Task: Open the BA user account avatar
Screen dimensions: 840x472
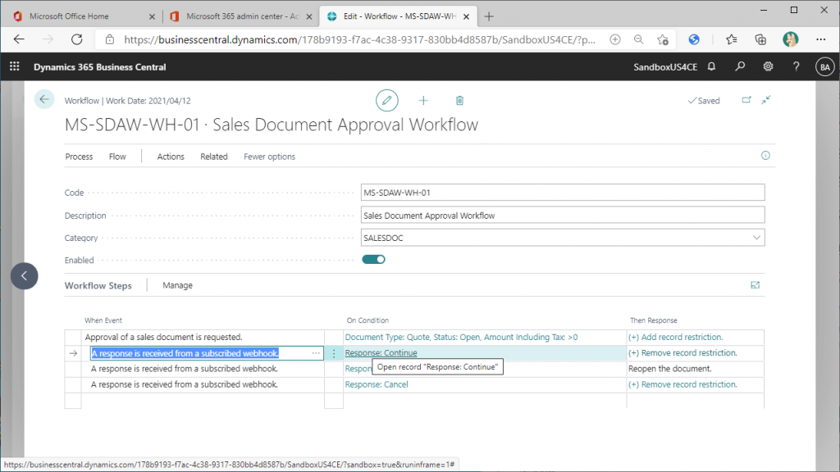Action: 824,67
